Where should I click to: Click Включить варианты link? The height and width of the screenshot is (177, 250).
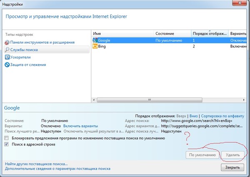80,126
